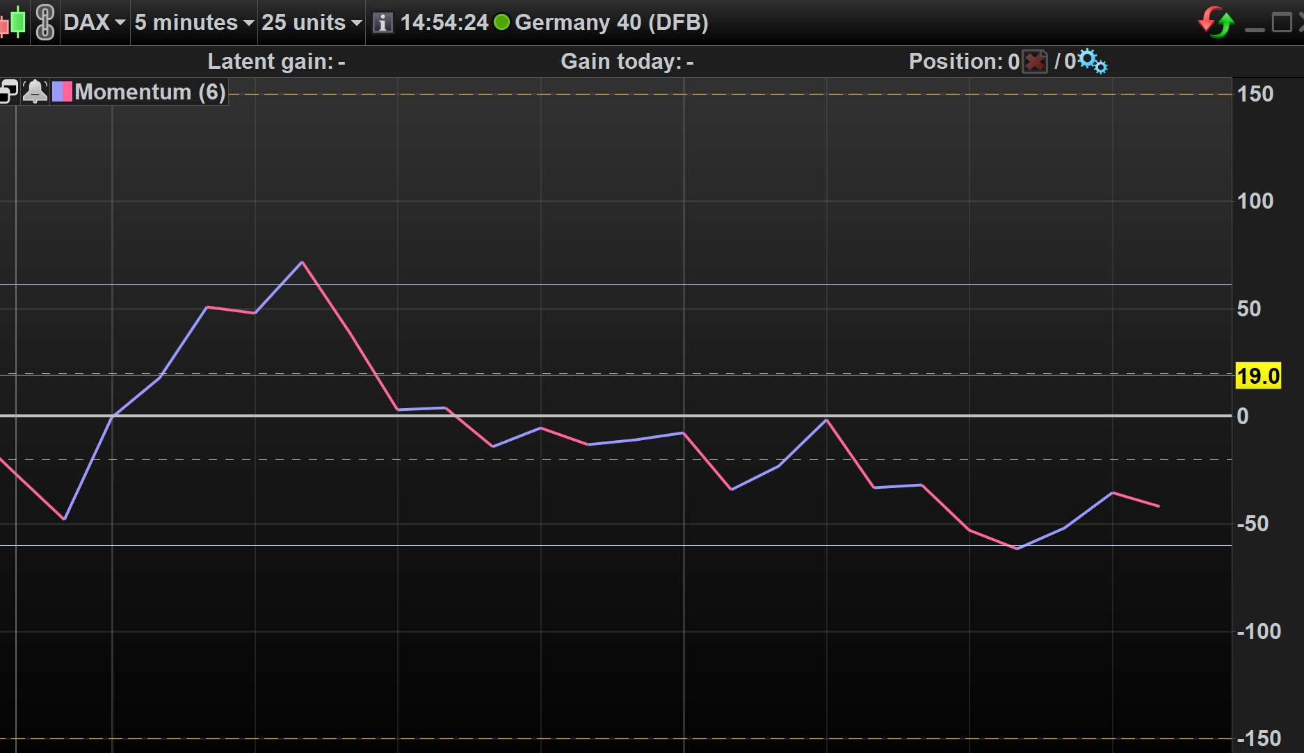Detach the Momentum indicator panel
The height and width of the screenshot is (753, 1304).
9,91
